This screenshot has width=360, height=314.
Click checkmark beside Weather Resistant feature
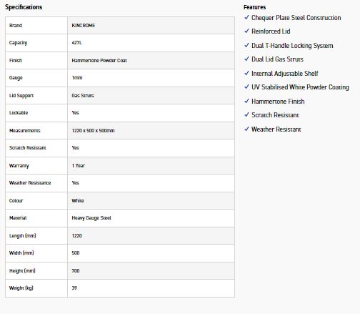pos(246,129)
